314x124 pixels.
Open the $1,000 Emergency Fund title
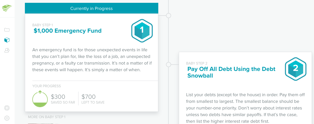pos(68,31)
